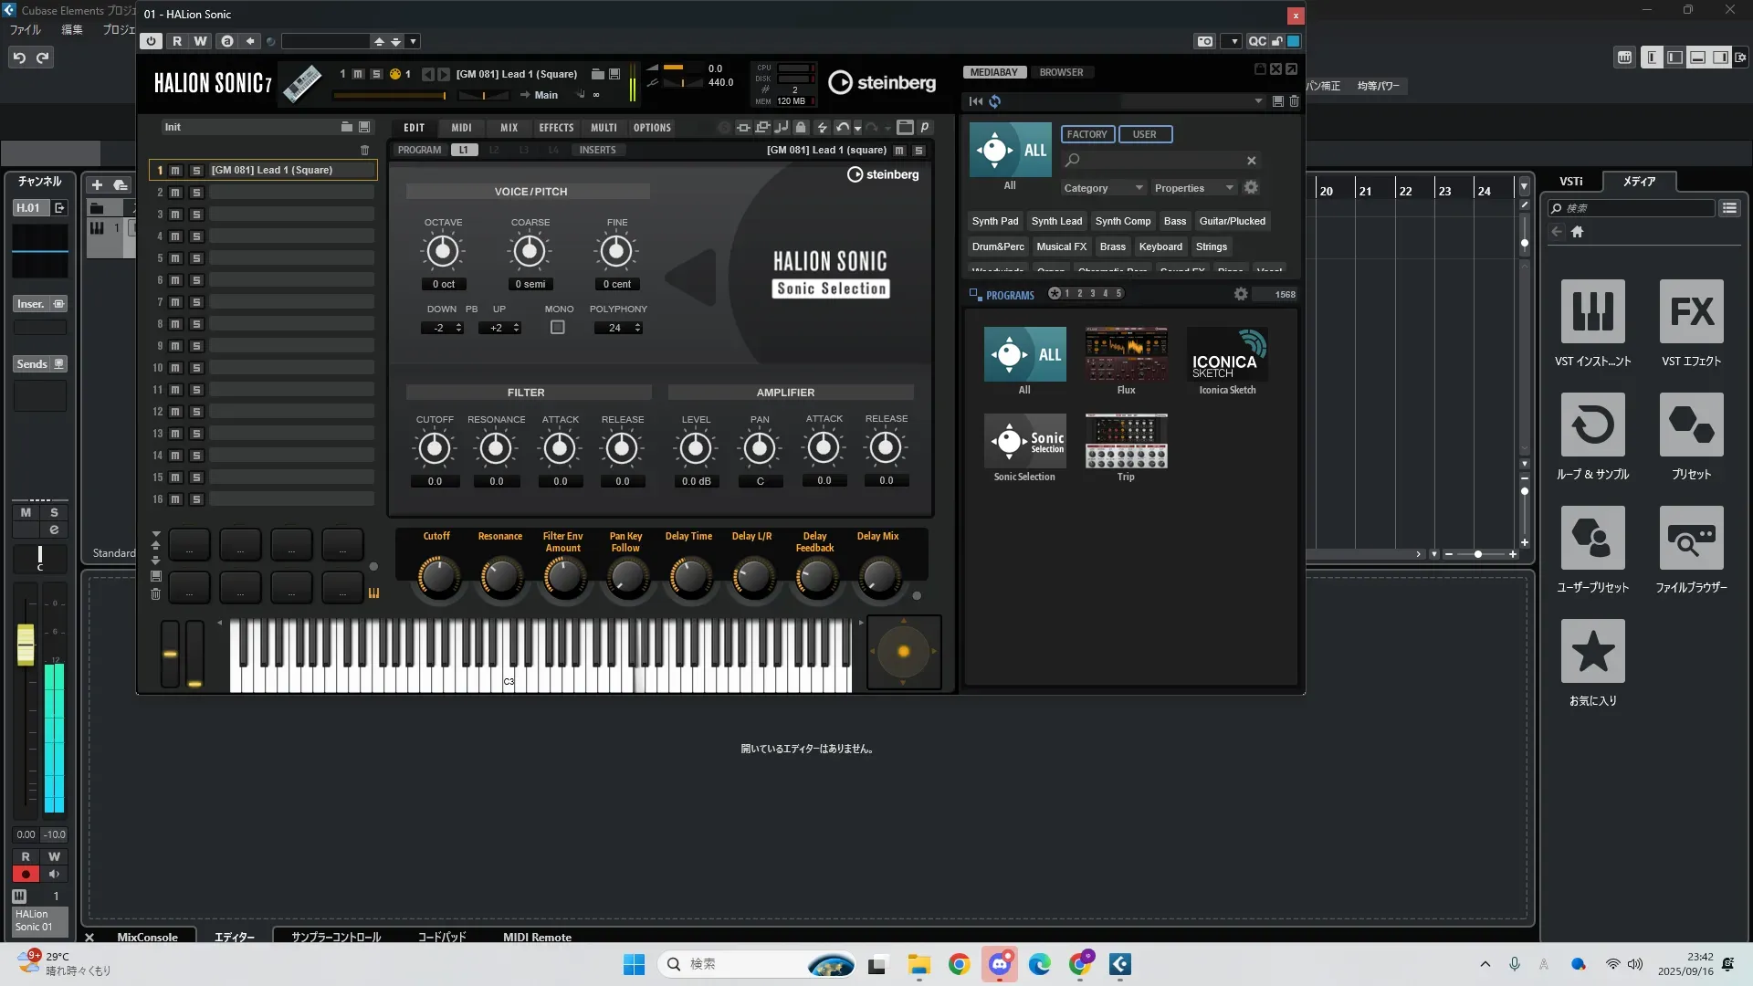
Task: Switch to the BROWSER tab
Action: (1061, 72)
